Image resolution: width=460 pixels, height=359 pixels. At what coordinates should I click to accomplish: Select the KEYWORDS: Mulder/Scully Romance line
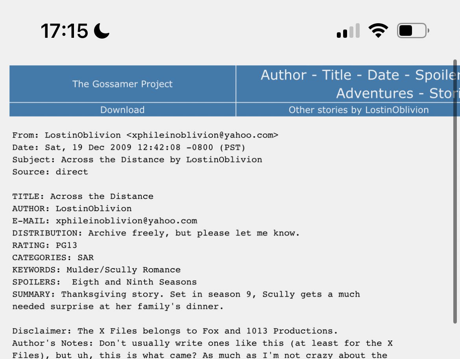point(96,270)
